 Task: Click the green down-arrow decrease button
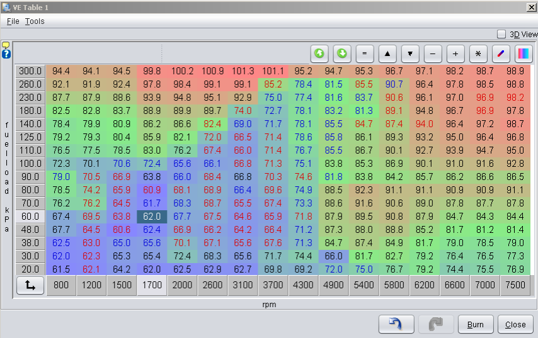pyautogui.click(x=342, y=54)
